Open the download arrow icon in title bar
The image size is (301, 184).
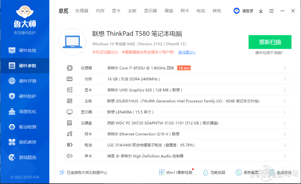point(261,11)
